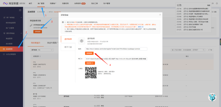Open the 通用备案 (15) filter dropdown
Image resolution: width=221 pixels, height=107 pixels.
click(x=42, y=50)
